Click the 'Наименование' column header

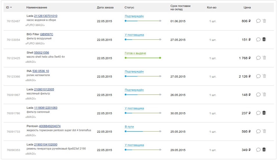(37, 7)
